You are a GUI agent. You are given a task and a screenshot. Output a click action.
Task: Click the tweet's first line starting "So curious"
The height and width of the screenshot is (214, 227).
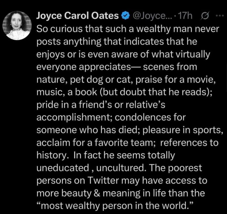click(127, 29)
